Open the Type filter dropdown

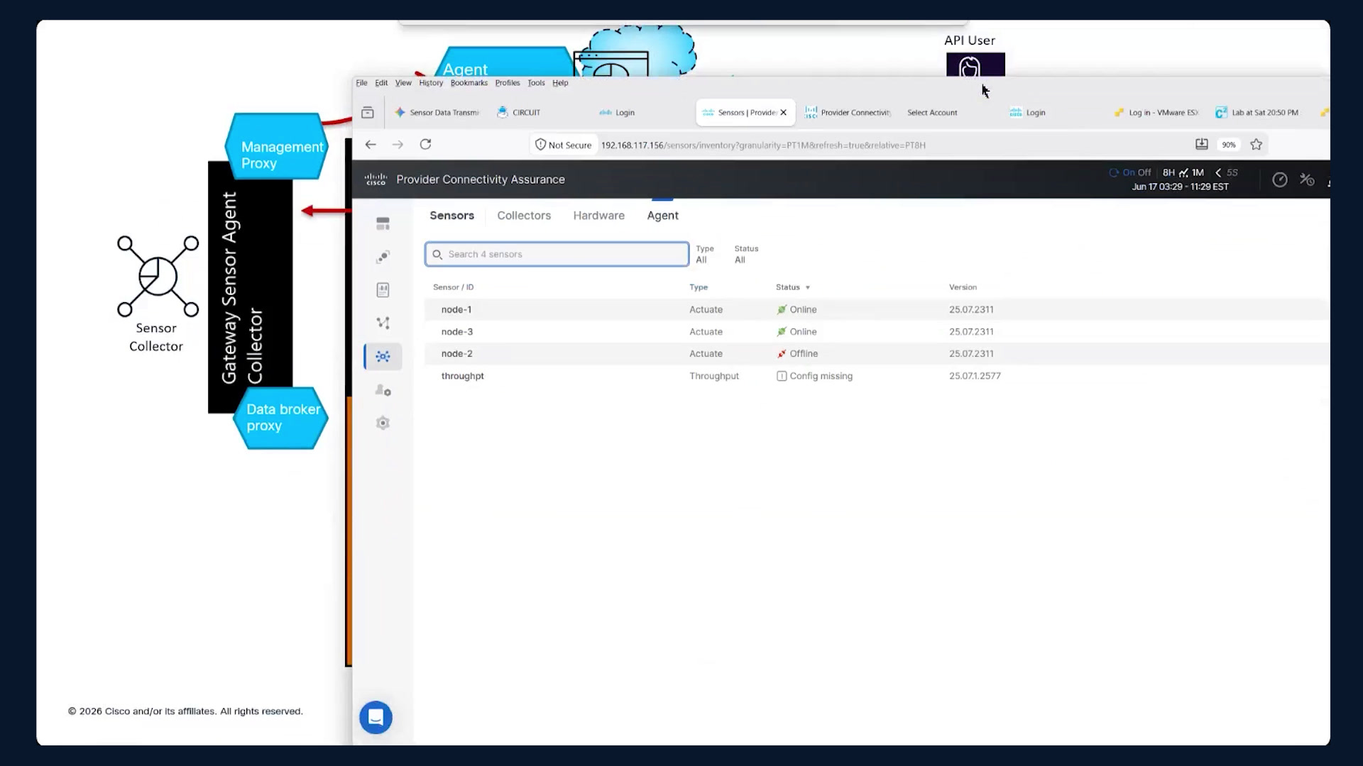(x=704, y=255)
